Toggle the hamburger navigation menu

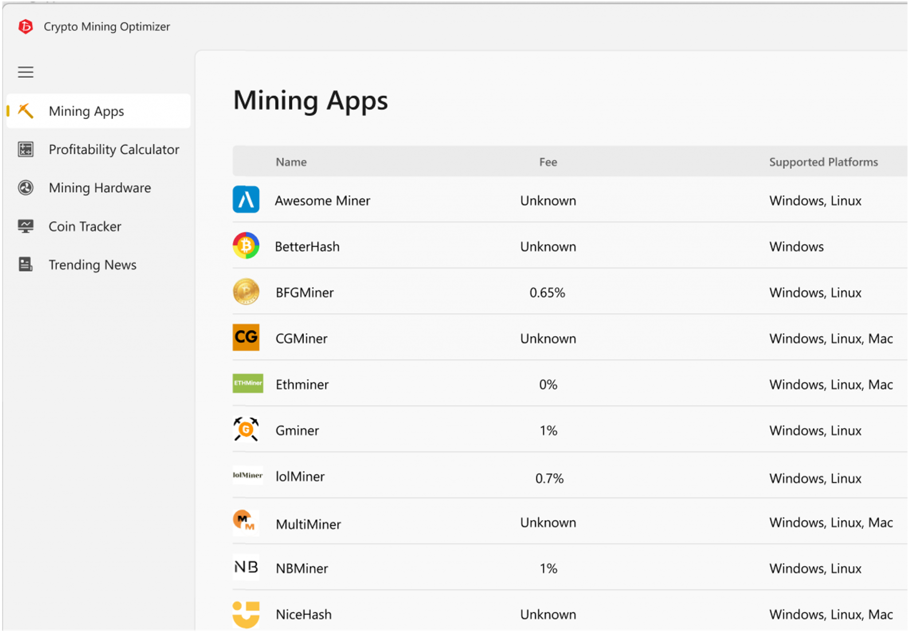[26, 72]
